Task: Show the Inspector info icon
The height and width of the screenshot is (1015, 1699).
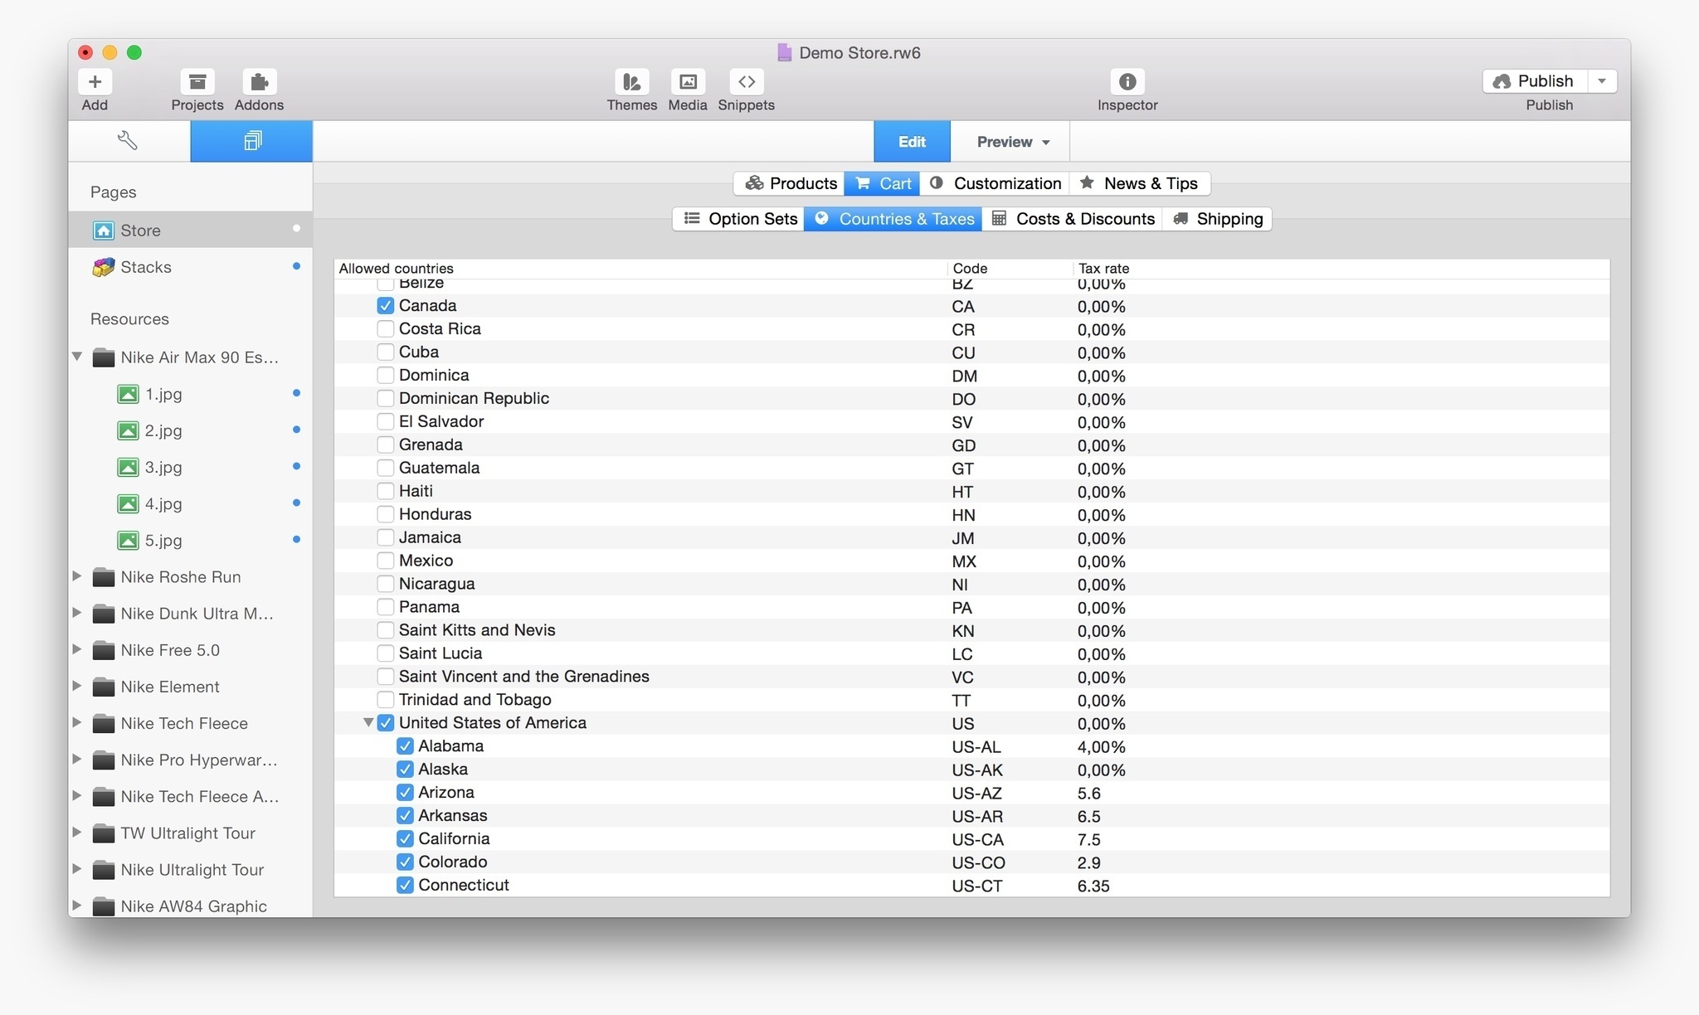Action: (x=1127, y=82)
